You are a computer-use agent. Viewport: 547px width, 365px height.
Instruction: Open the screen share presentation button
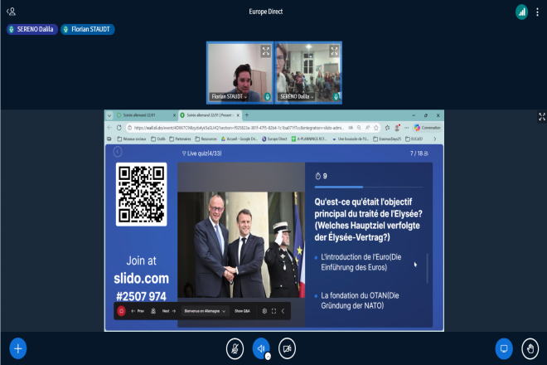coord(503,348)
